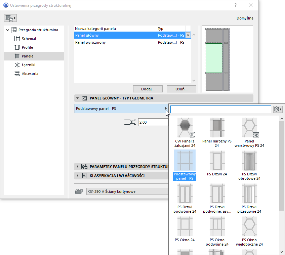Choose PS Okno 24
Viewport: 285px width, 255px height.
[x=185, y=229]
